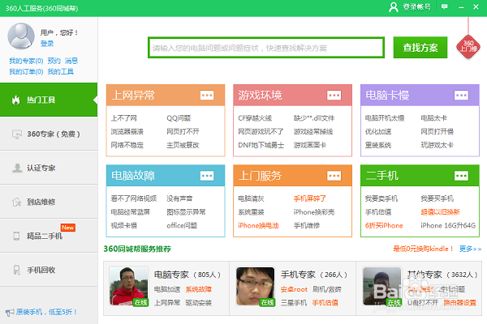Select 重装系统 entry under 电脑卡慢

378,145
